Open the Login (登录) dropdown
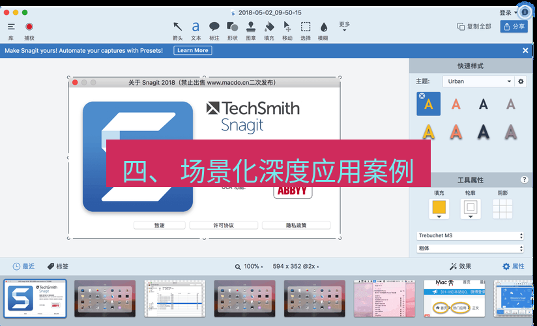Screen dimensions: 537x326 508,12
